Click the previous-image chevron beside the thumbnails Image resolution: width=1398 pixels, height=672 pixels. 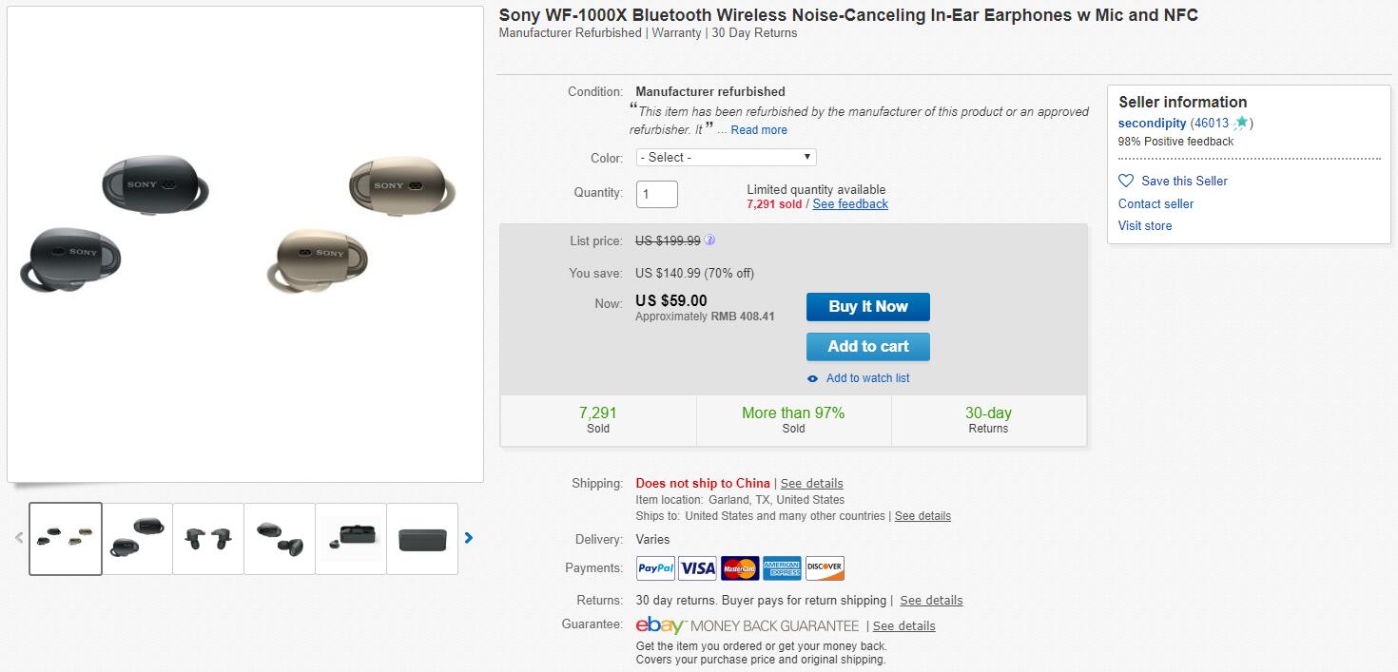pos(18,538)
